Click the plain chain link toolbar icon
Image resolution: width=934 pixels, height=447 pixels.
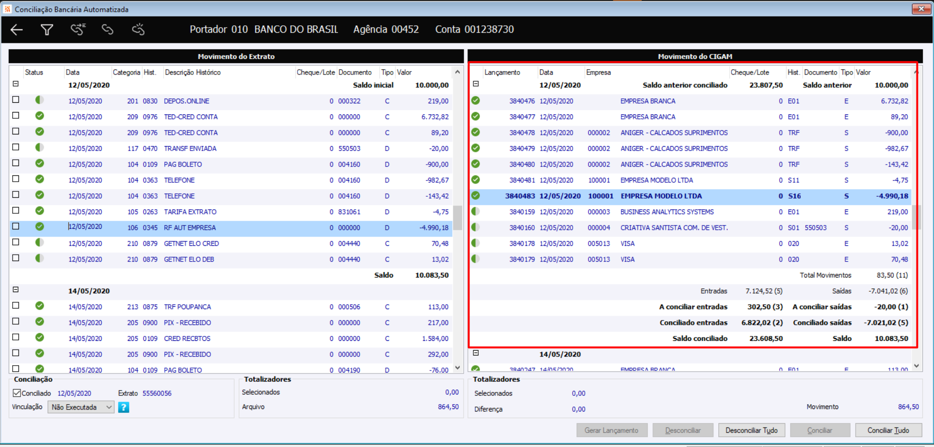(108, 30)
